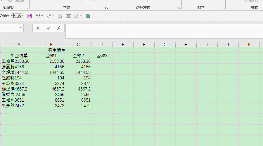Viewport: 263px width, 146px height.
Task: Click the formula bar handle dots
Action: coord(28,28)
